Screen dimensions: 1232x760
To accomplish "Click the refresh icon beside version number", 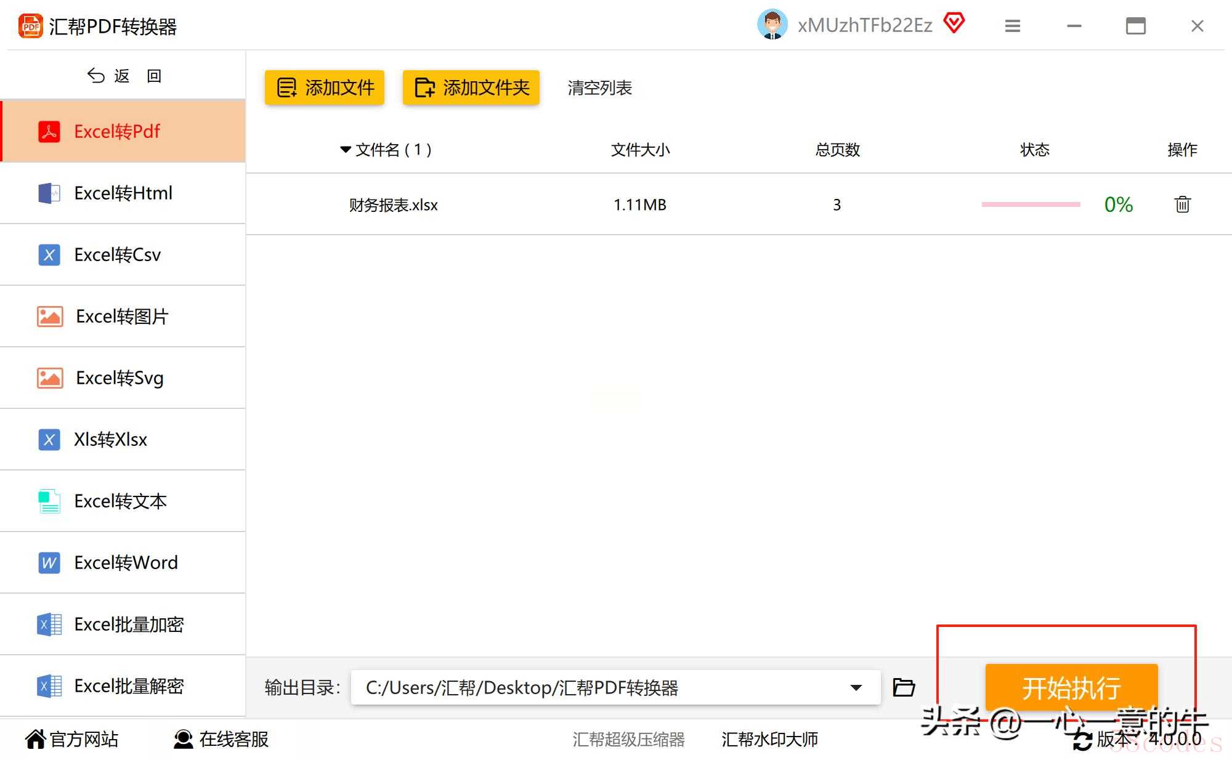I will (1082, 740).
